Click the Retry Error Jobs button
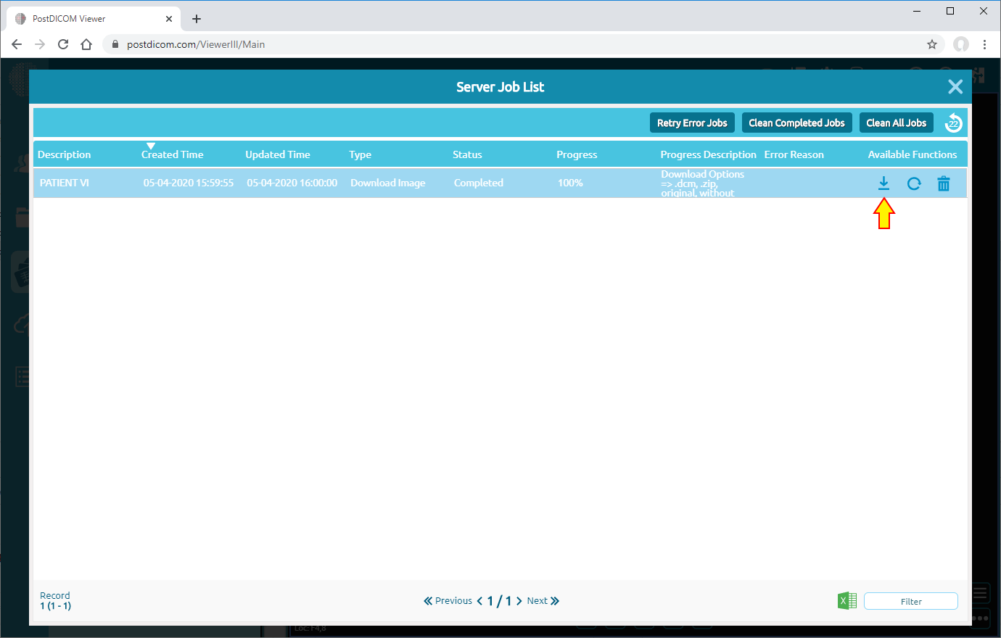The image size is (1001, 638). [692, 123]
